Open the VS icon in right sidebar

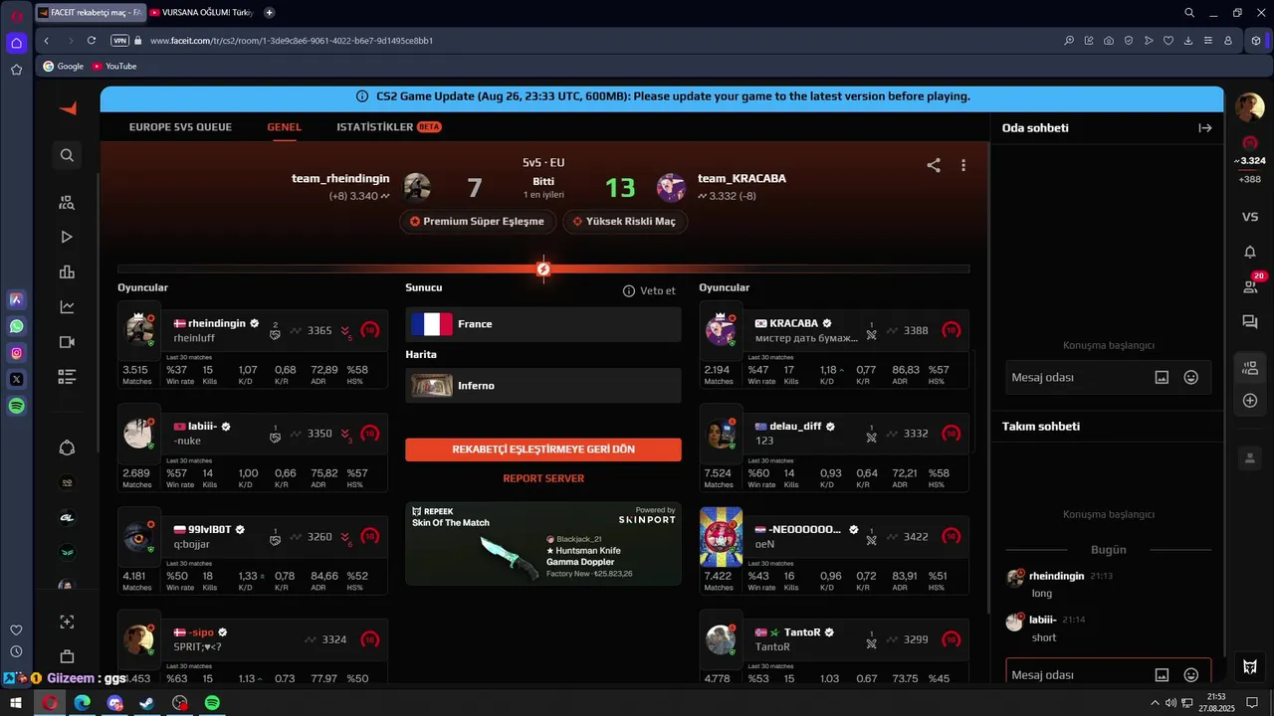pyautogui.click(x=1250, y=217)
